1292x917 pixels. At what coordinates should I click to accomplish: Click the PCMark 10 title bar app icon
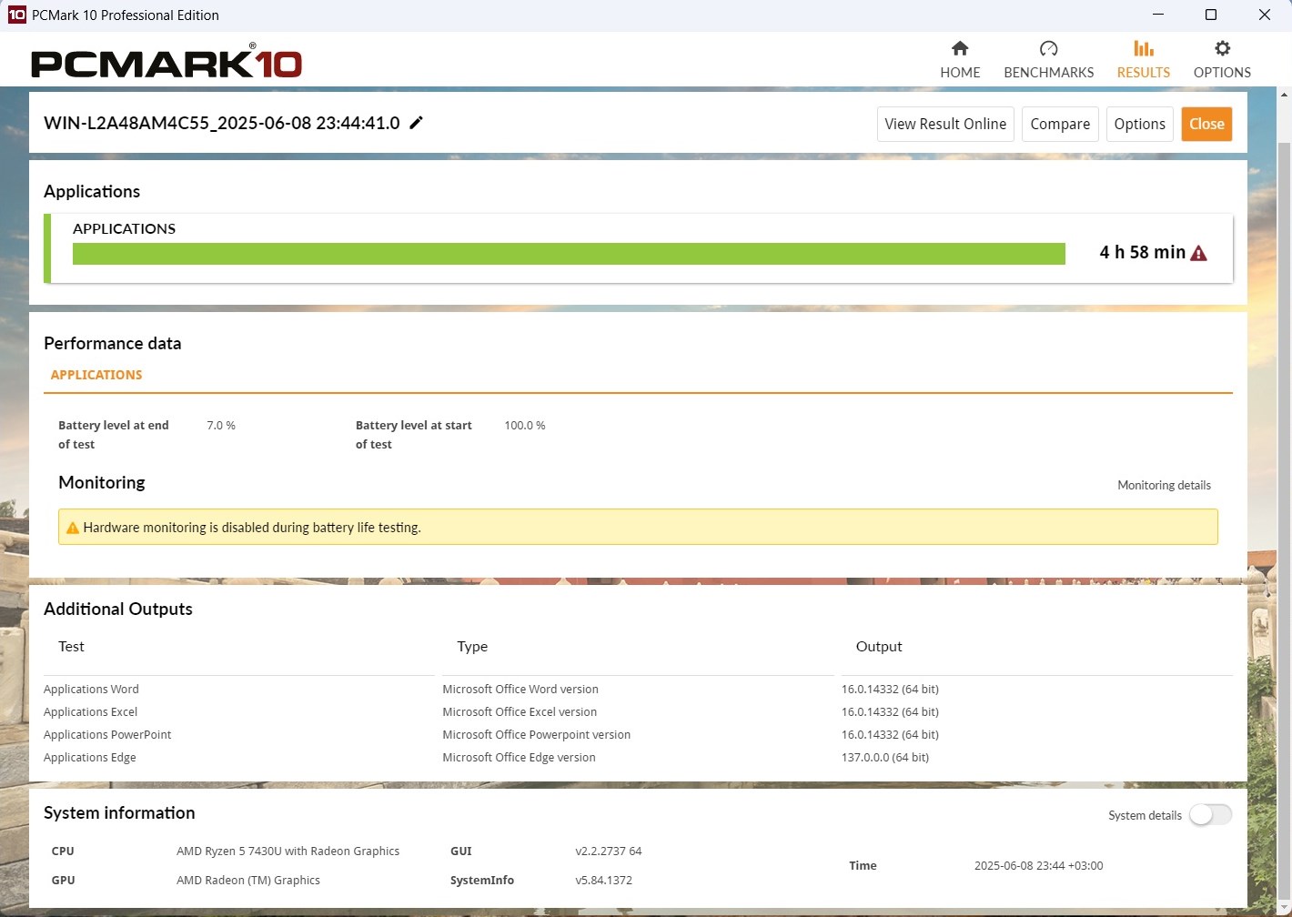(x=16, y=15)
